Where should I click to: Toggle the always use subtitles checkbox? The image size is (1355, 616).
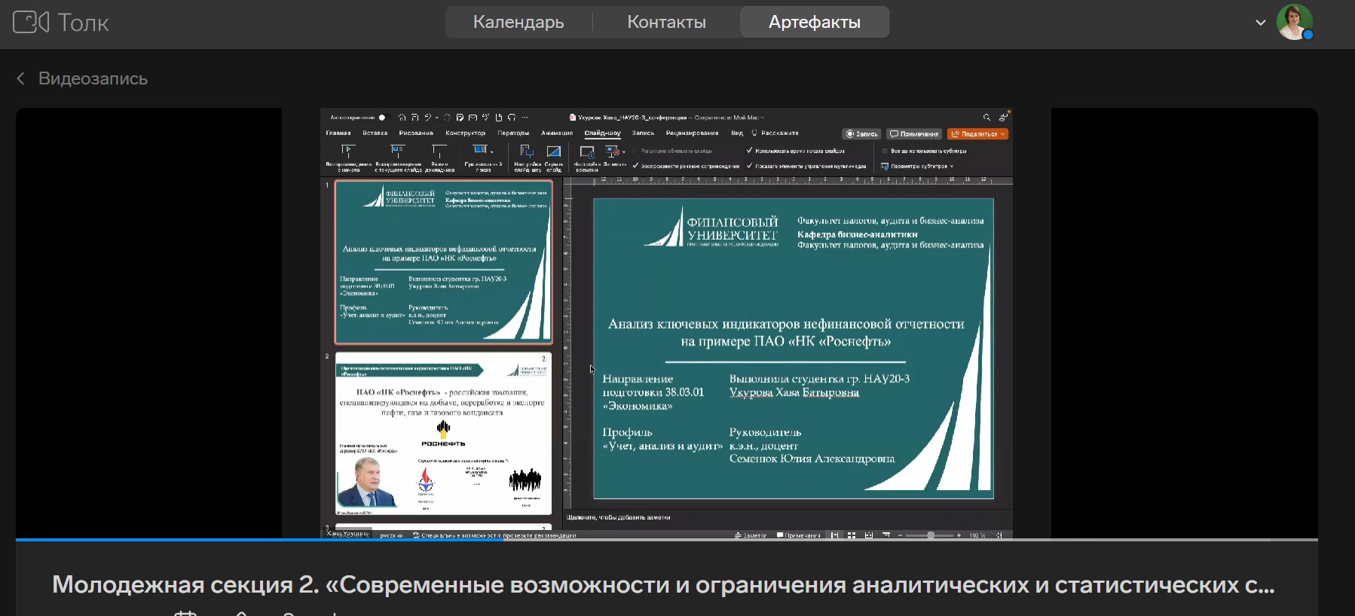click(x=885, y=151)
